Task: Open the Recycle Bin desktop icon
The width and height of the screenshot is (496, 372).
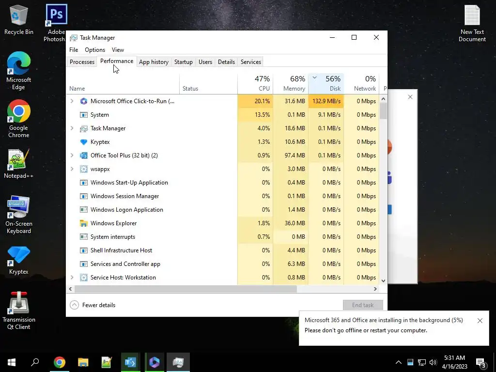Action: click(x=19, y=19)
